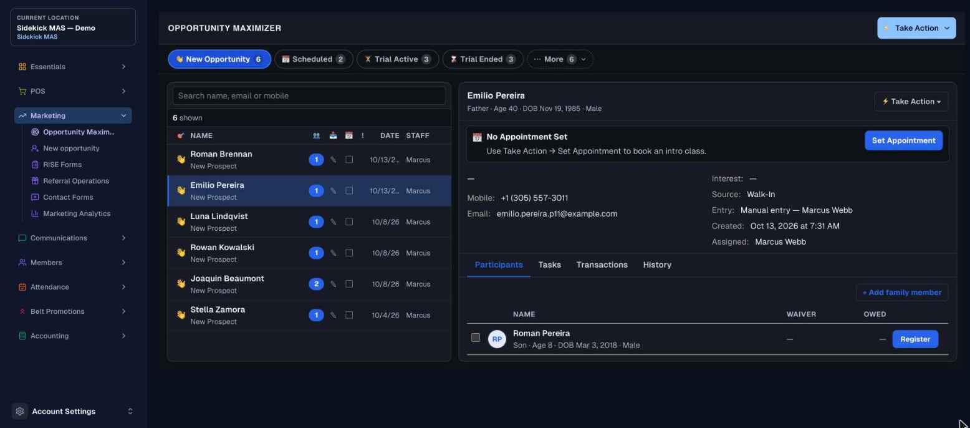Viewport: 970px width, 428px height.
Task: Click the inbox column header icon
Action: tap(333, 135)
